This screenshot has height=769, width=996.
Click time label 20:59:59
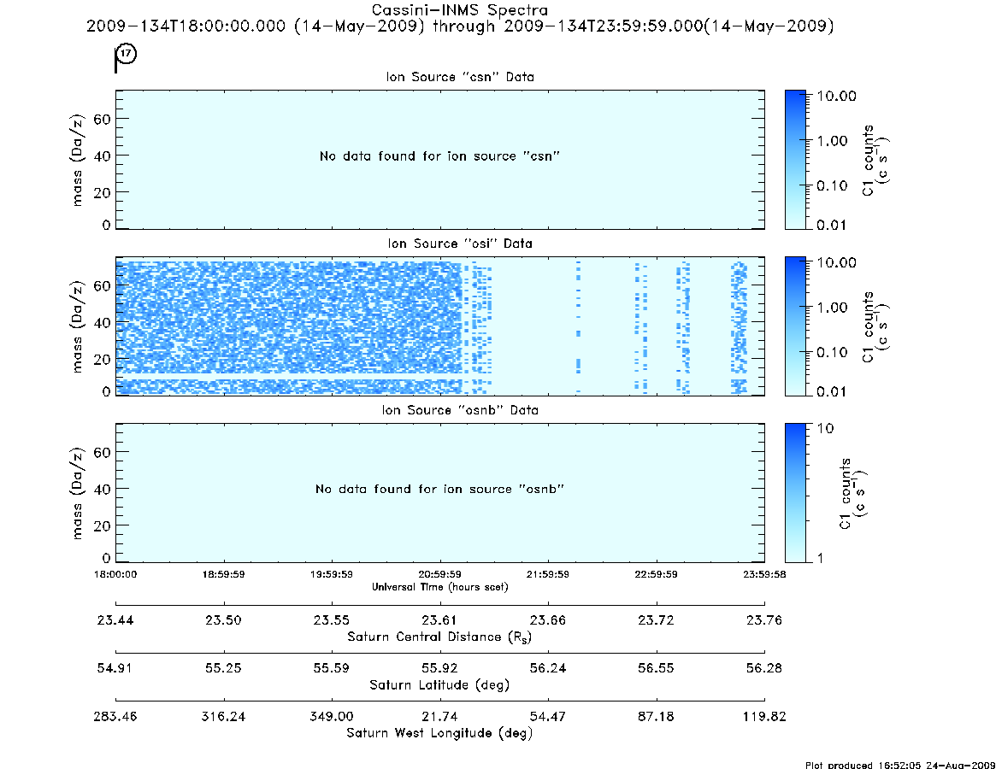[x=439, y=574]
